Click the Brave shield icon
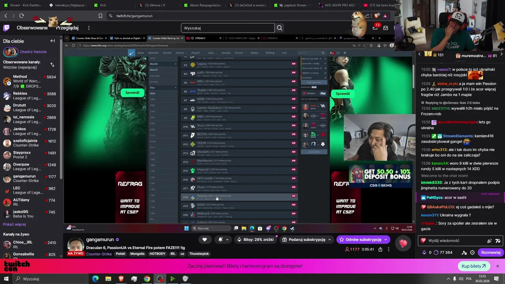Viewport: 505px width, 284px height. pyautogui.click(x=376, y=16)
